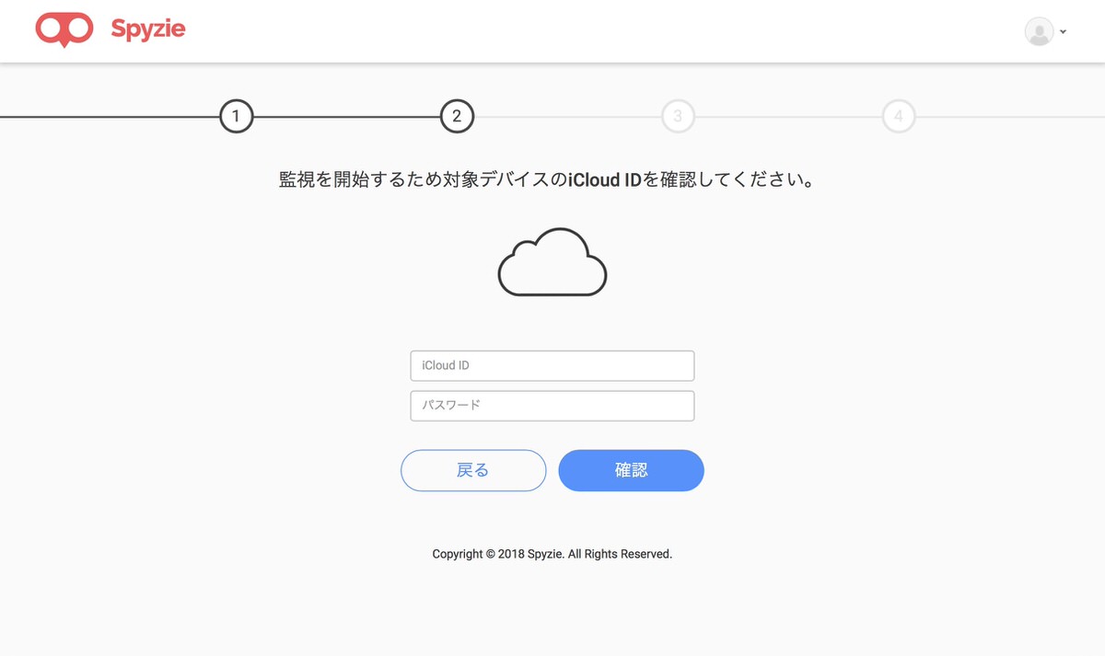Image resolution: width=1105 pixels, height=656 pixels.
Task: Focus the パスワード password field
Action: coord(552,406)
